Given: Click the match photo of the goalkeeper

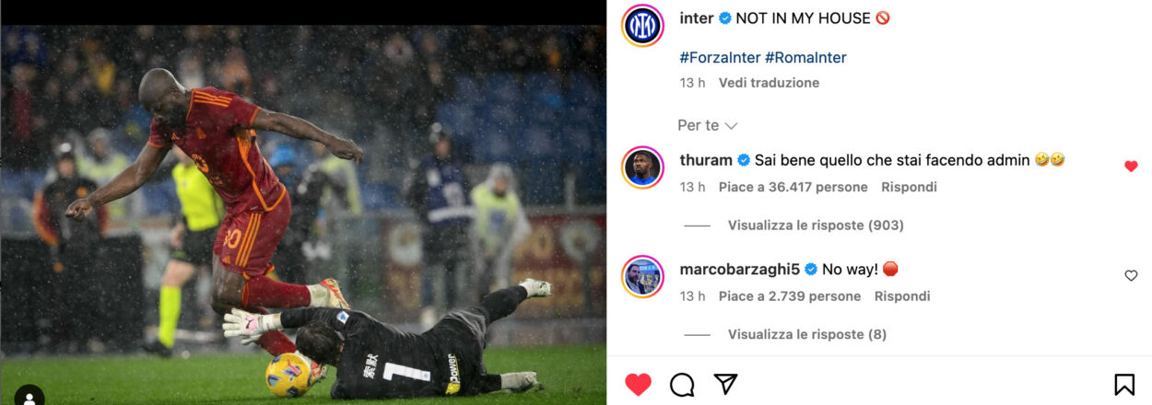Looking at the screenshot, I should click(303, 214).
